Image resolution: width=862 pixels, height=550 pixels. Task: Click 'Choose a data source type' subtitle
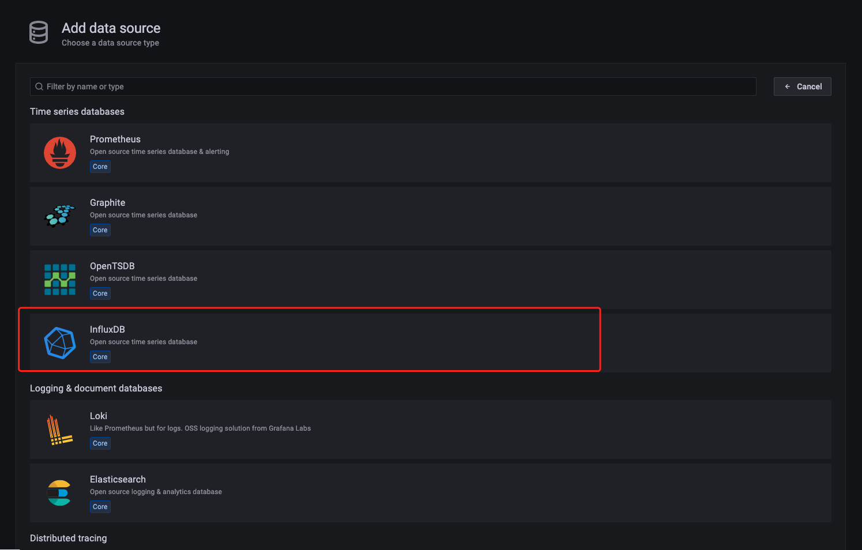click(111, 43)
